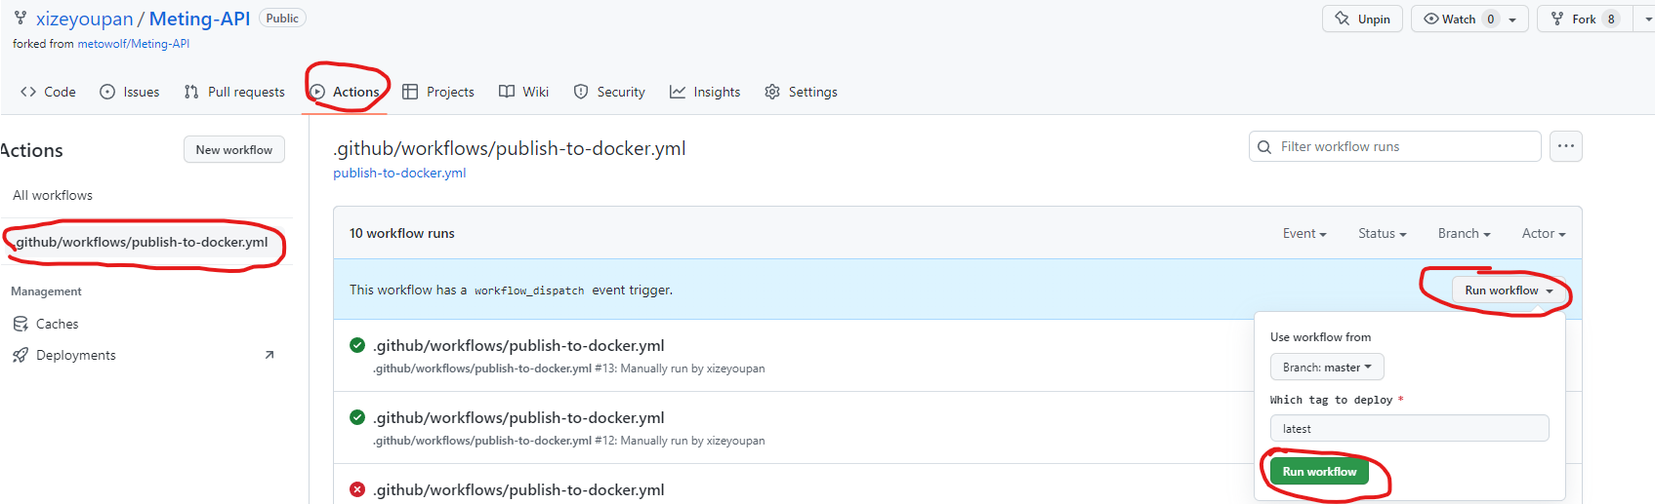Expand the Actor filter dropdown

(1544, 233)
